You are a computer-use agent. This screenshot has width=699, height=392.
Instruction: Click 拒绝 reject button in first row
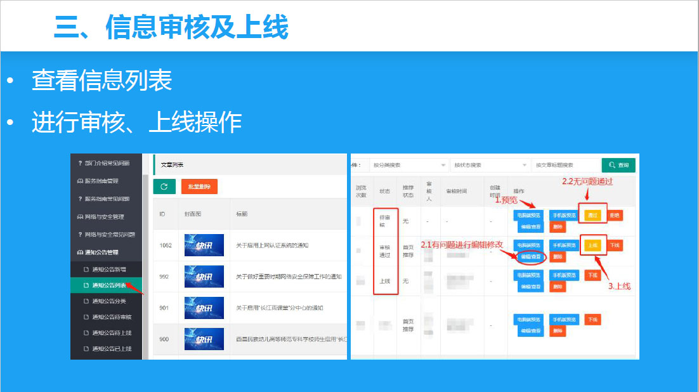(614, 216)
